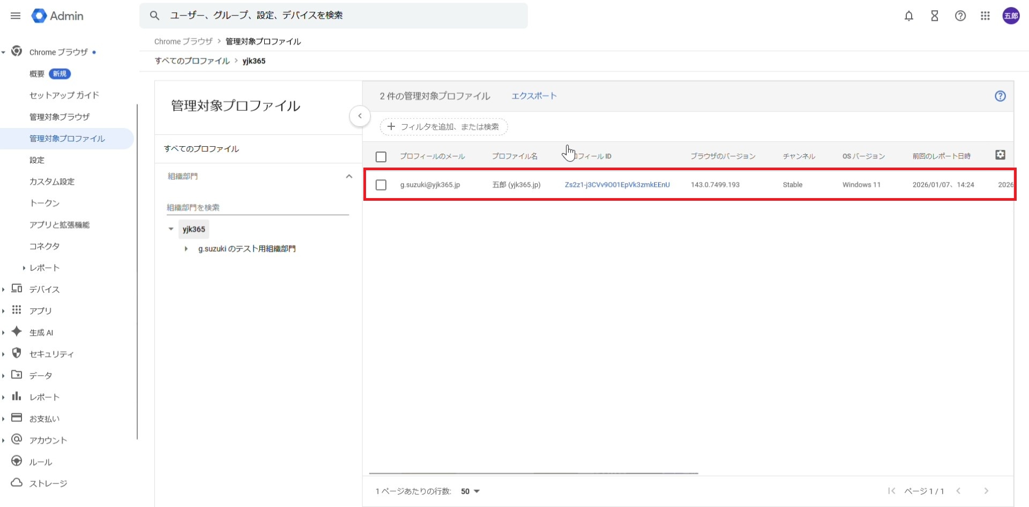Click the エクスポート link
Screen dimensions: 1029x507
pos(534,96)
